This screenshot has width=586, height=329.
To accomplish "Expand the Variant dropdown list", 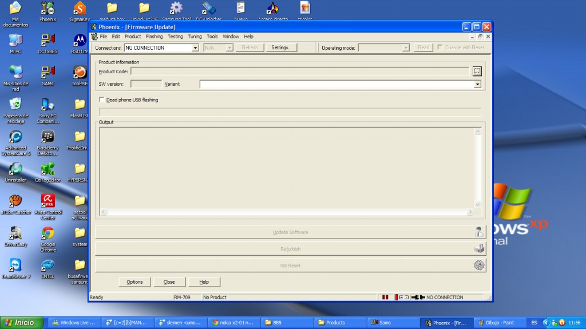I will [477, 84].
